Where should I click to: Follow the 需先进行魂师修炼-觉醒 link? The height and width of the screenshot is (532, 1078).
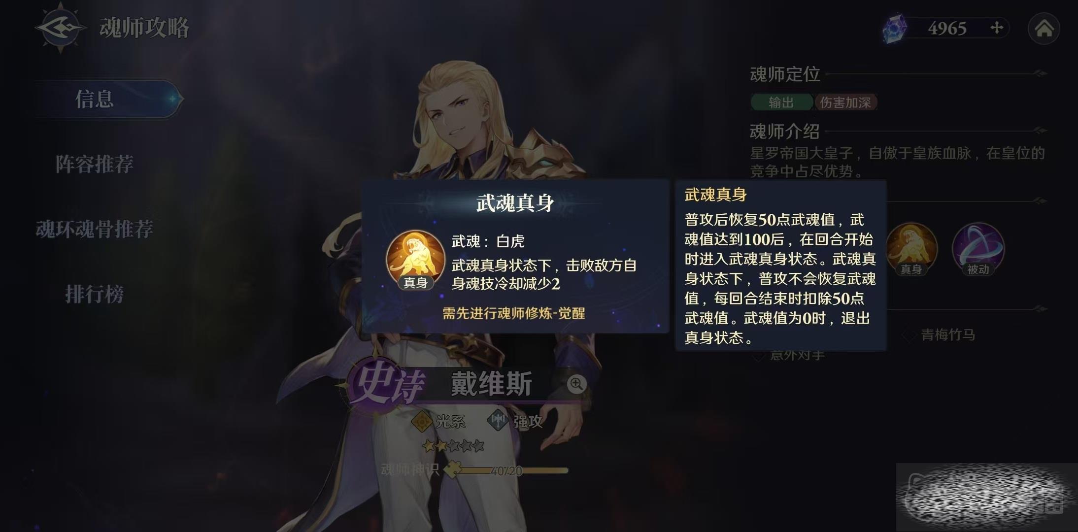[514, 313]
